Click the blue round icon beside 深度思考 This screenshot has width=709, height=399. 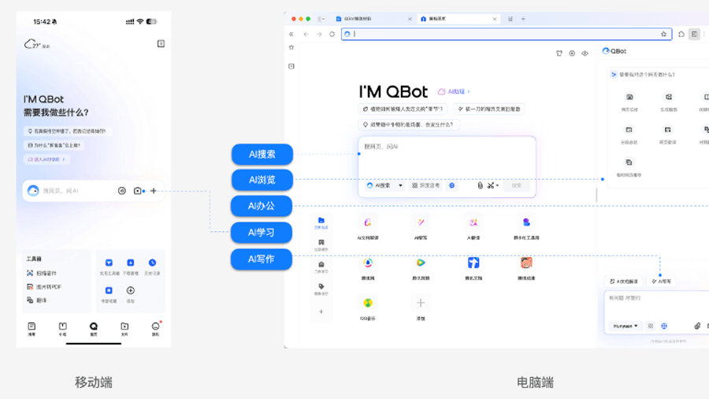coord(451,185)
